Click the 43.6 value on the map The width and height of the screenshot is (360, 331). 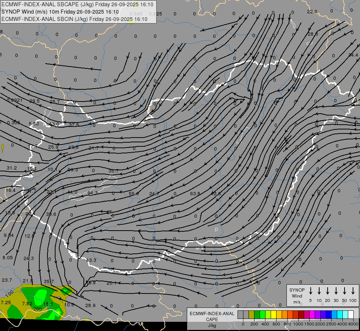[x=215, y=194]
